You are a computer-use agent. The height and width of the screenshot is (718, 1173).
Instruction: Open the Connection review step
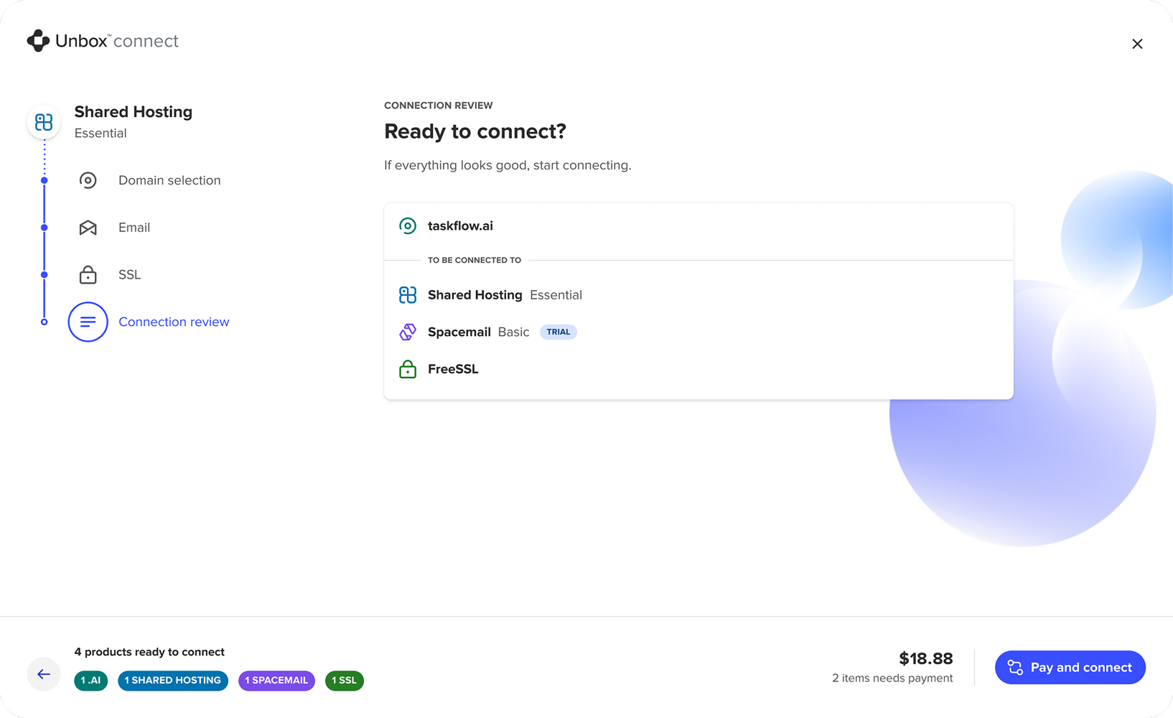tap(174, 322)
